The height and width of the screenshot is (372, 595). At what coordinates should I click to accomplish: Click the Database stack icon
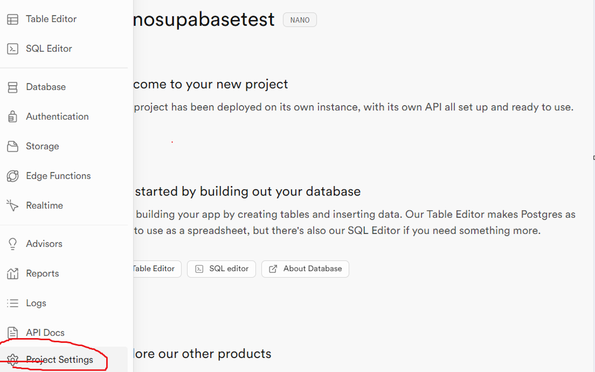(12, 87)
